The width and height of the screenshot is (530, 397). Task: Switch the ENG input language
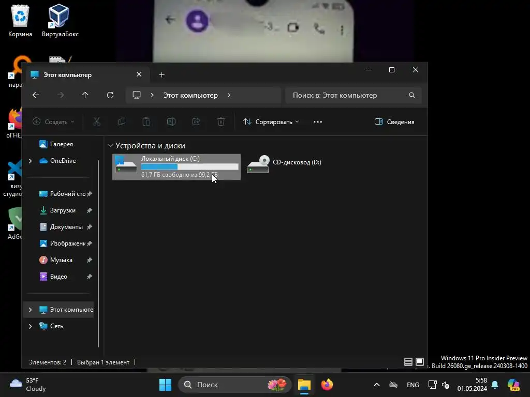413,385
